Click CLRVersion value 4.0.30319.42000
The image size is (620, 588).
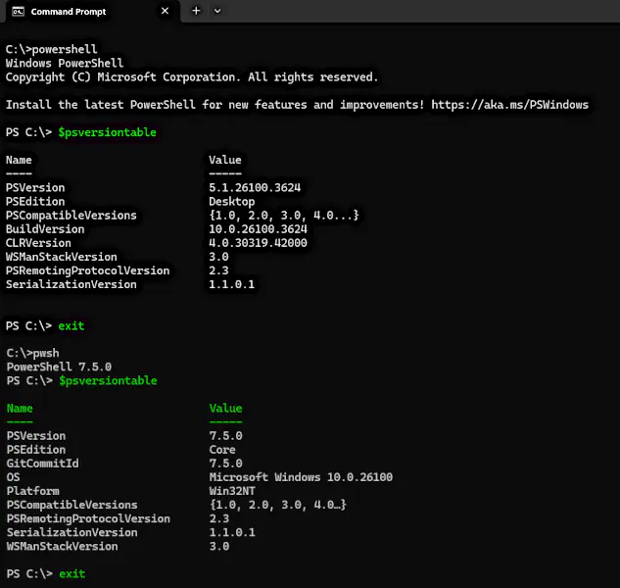click(x=258, y=243)
